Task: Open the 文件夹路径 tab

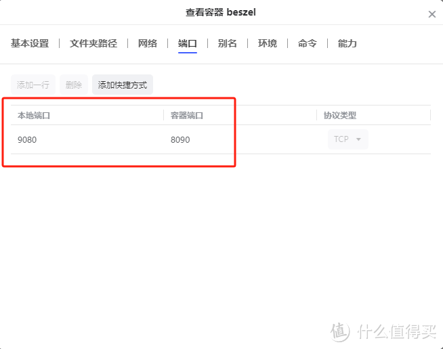Action: click(93, 43)
